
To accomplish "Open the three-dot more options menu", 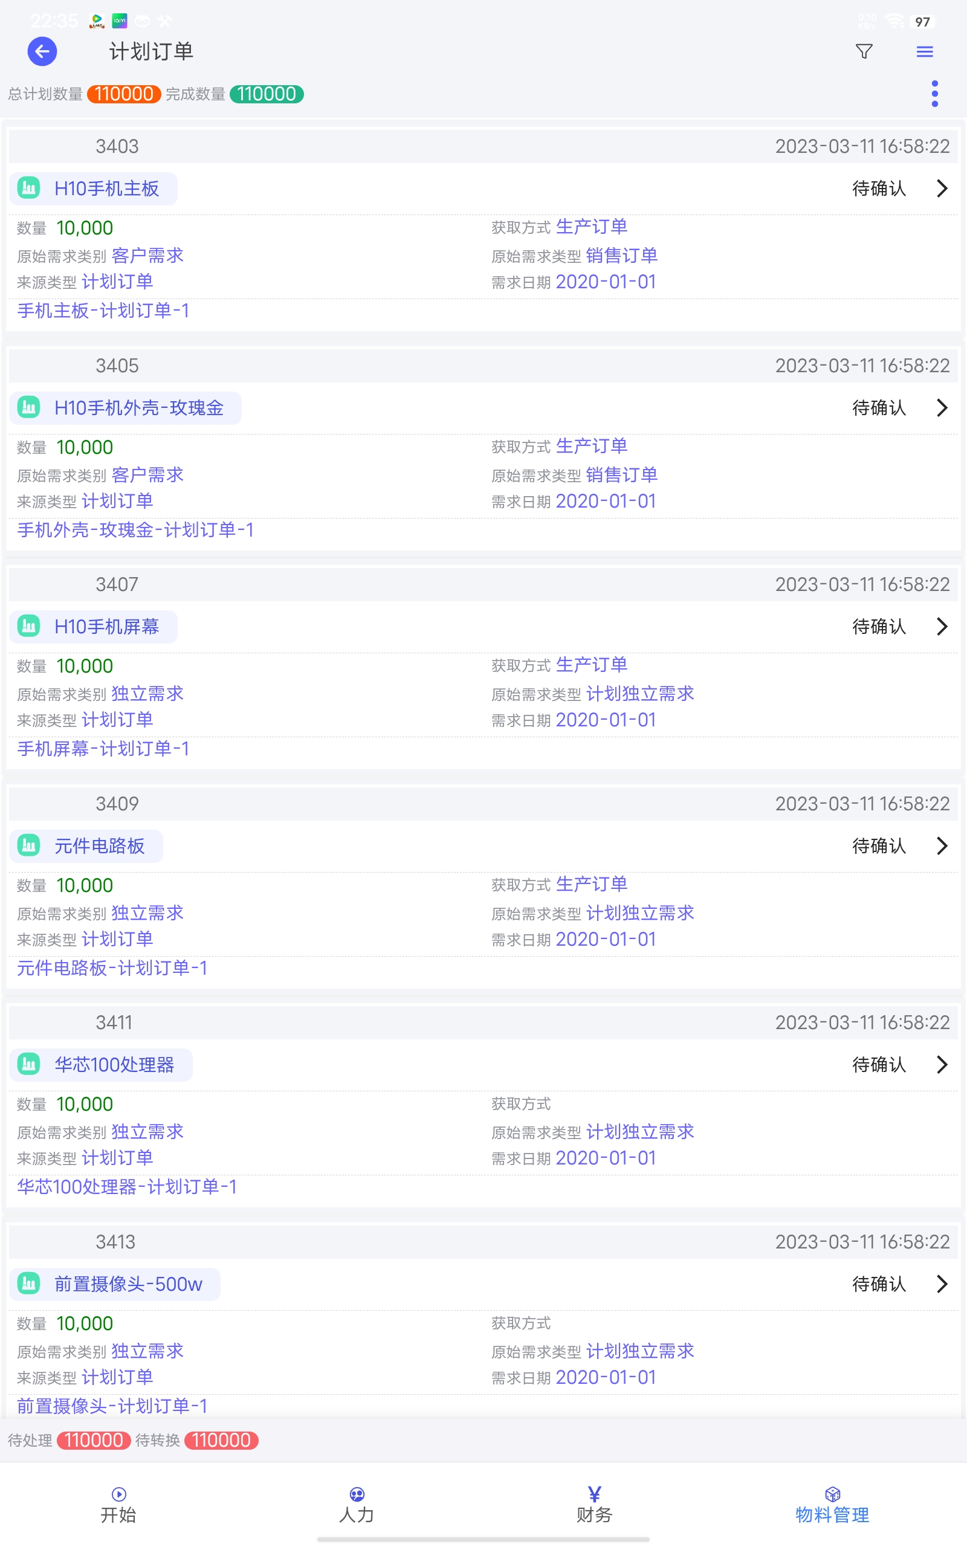I will (934, 94).
